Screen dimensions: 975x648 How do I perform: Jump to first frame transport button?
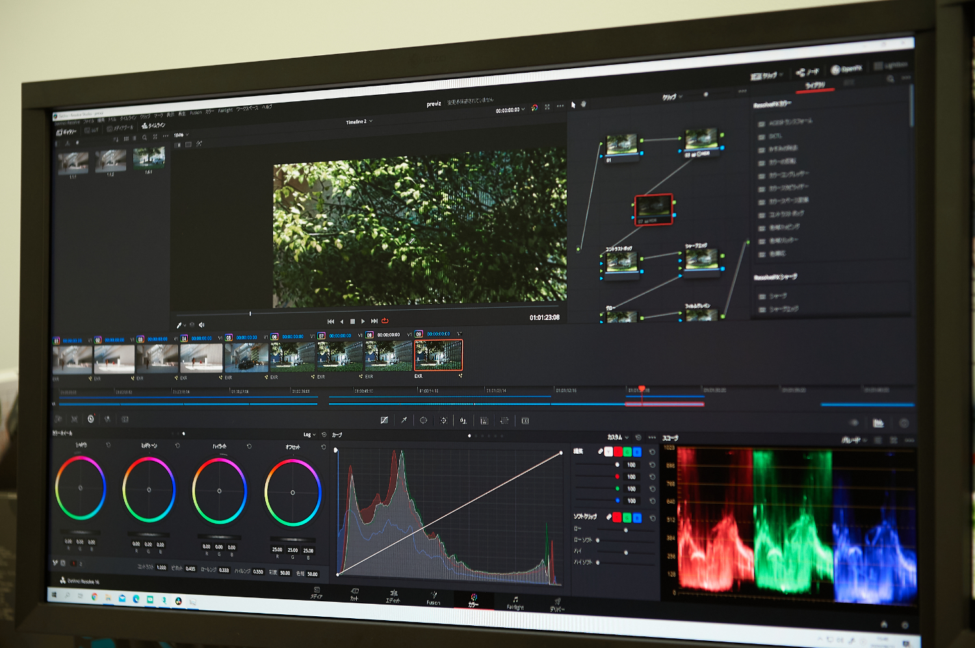click(x=331, y=321)
